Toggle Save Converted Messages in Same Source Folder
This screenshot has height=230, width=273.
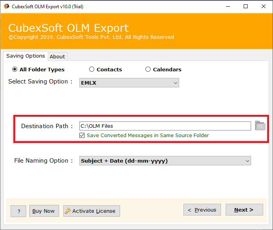pos(82,135)
